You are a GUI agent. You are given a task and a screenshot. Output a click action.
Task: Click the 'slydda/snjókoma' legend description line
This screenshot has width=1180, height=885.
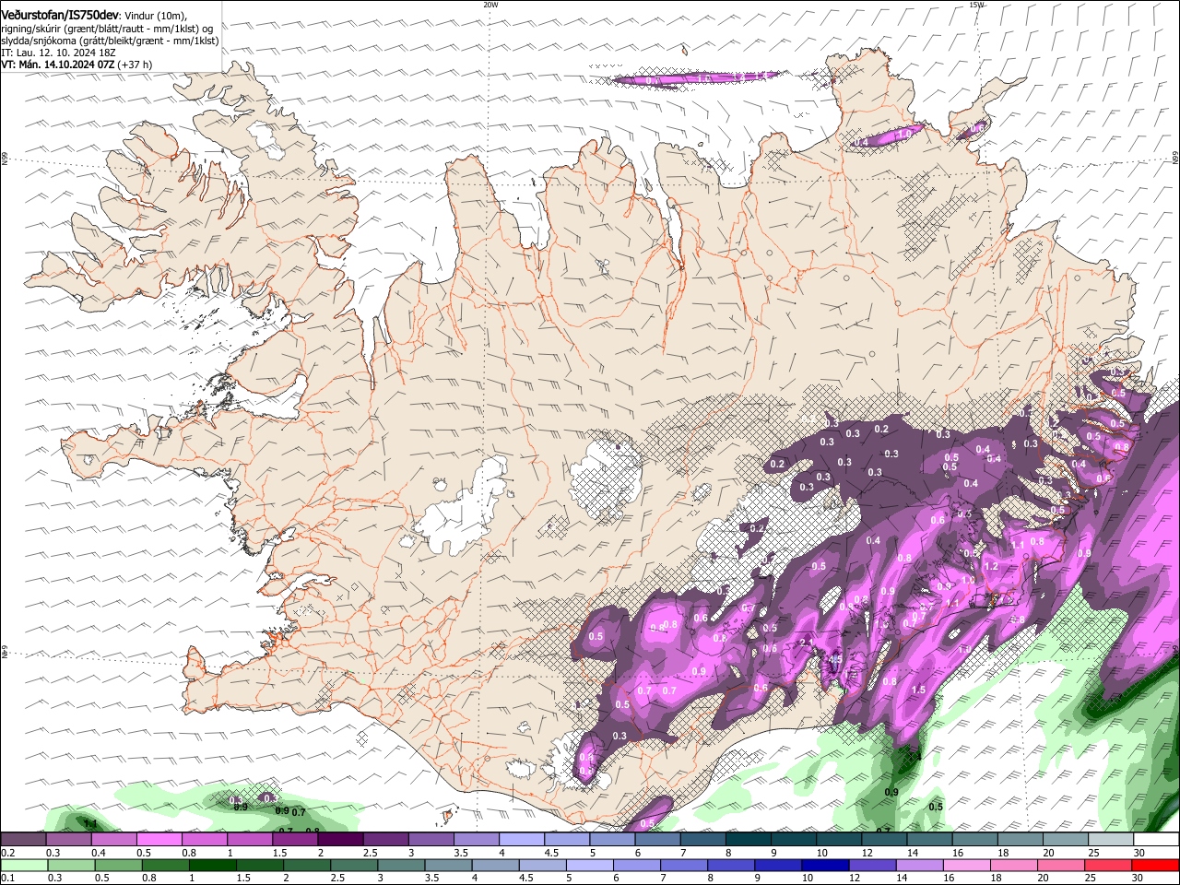[x=110, y=41]
